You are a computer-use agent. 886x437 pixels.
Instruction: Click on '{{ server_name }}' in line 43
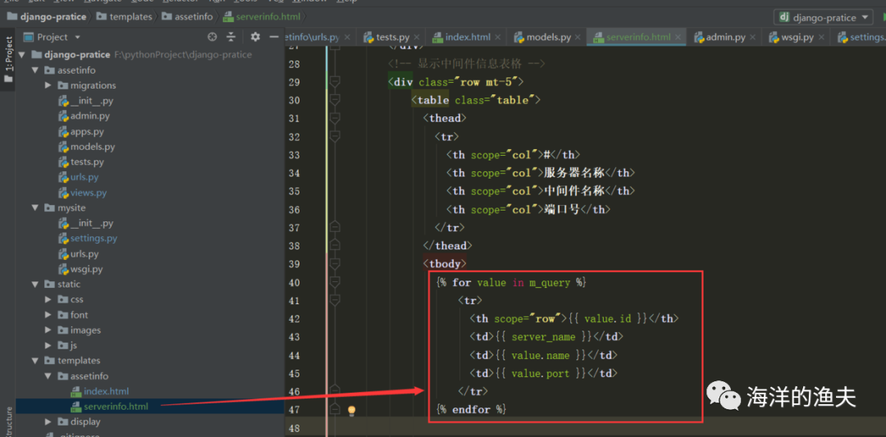545,337
